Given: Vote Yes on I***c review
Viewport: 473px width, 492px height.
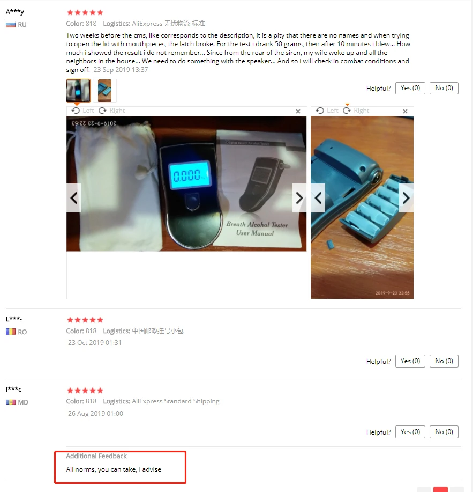Looking at the screenshot, I should tap(410, 432).
